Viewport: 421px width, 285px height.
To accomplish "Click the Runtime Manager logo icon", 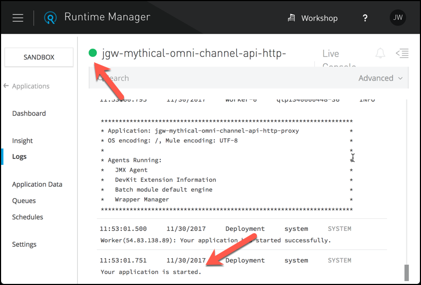I will tap(50, 17).
